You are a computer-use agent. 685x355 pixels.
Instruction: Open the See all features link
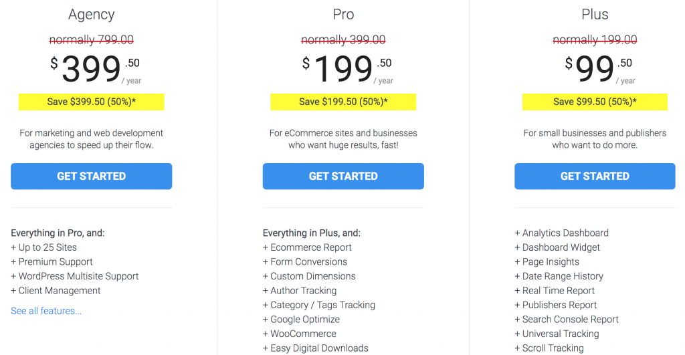point(46,311)
